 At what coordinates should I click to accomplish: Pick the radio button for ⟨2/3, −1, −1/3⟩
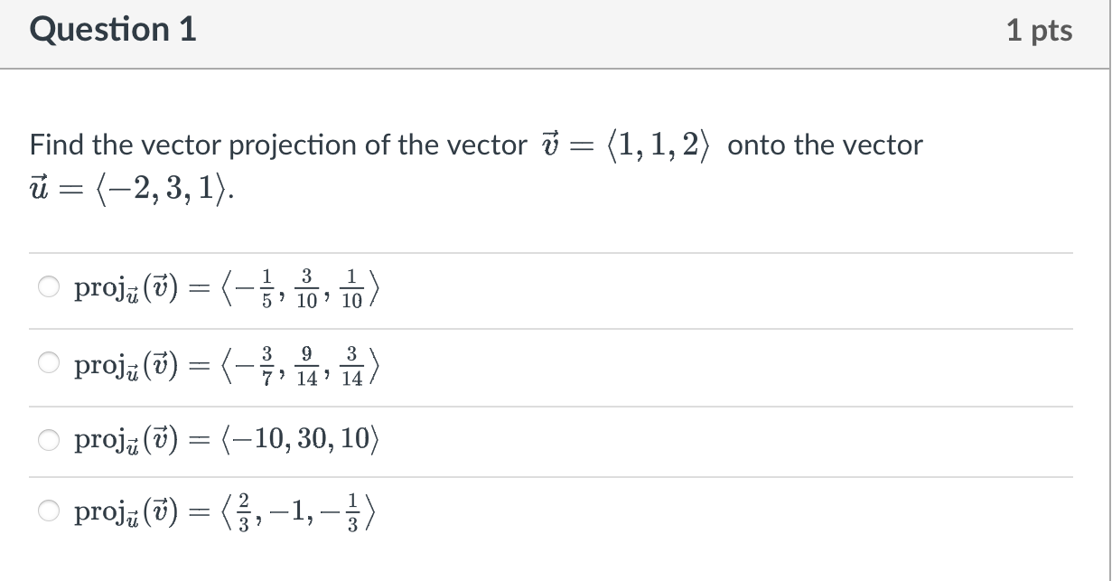(48, 512)
